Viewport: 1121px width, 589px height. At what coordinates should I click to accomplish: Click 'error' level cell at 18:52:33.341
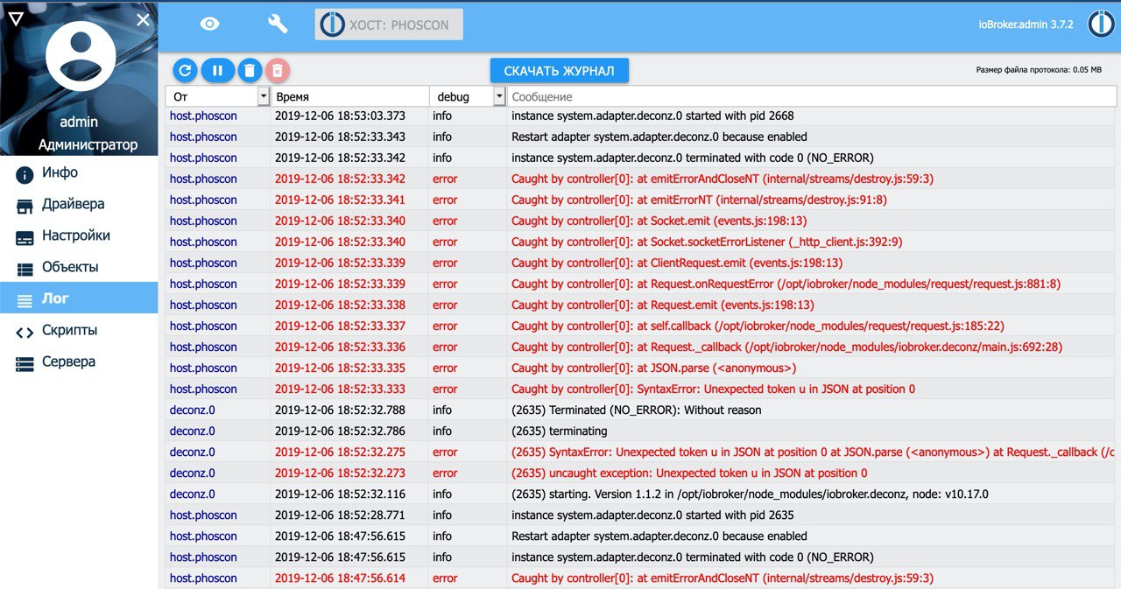445,200
